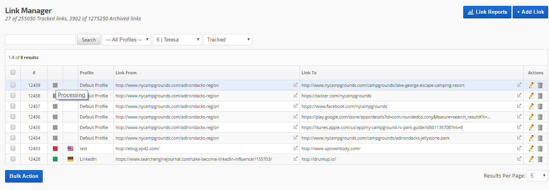Click the German flag icon in row 12428
The height and width of the screenshot is (190, 549).
coord(70,159)
